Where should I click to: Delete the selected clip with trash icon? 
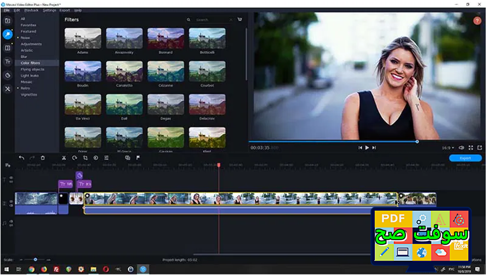pyautogui.click(x=43, y=158)
